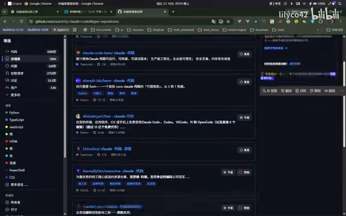
Task: Open the translate page icon in address bar
Action: pyautogui.click(x=213, y=22)
